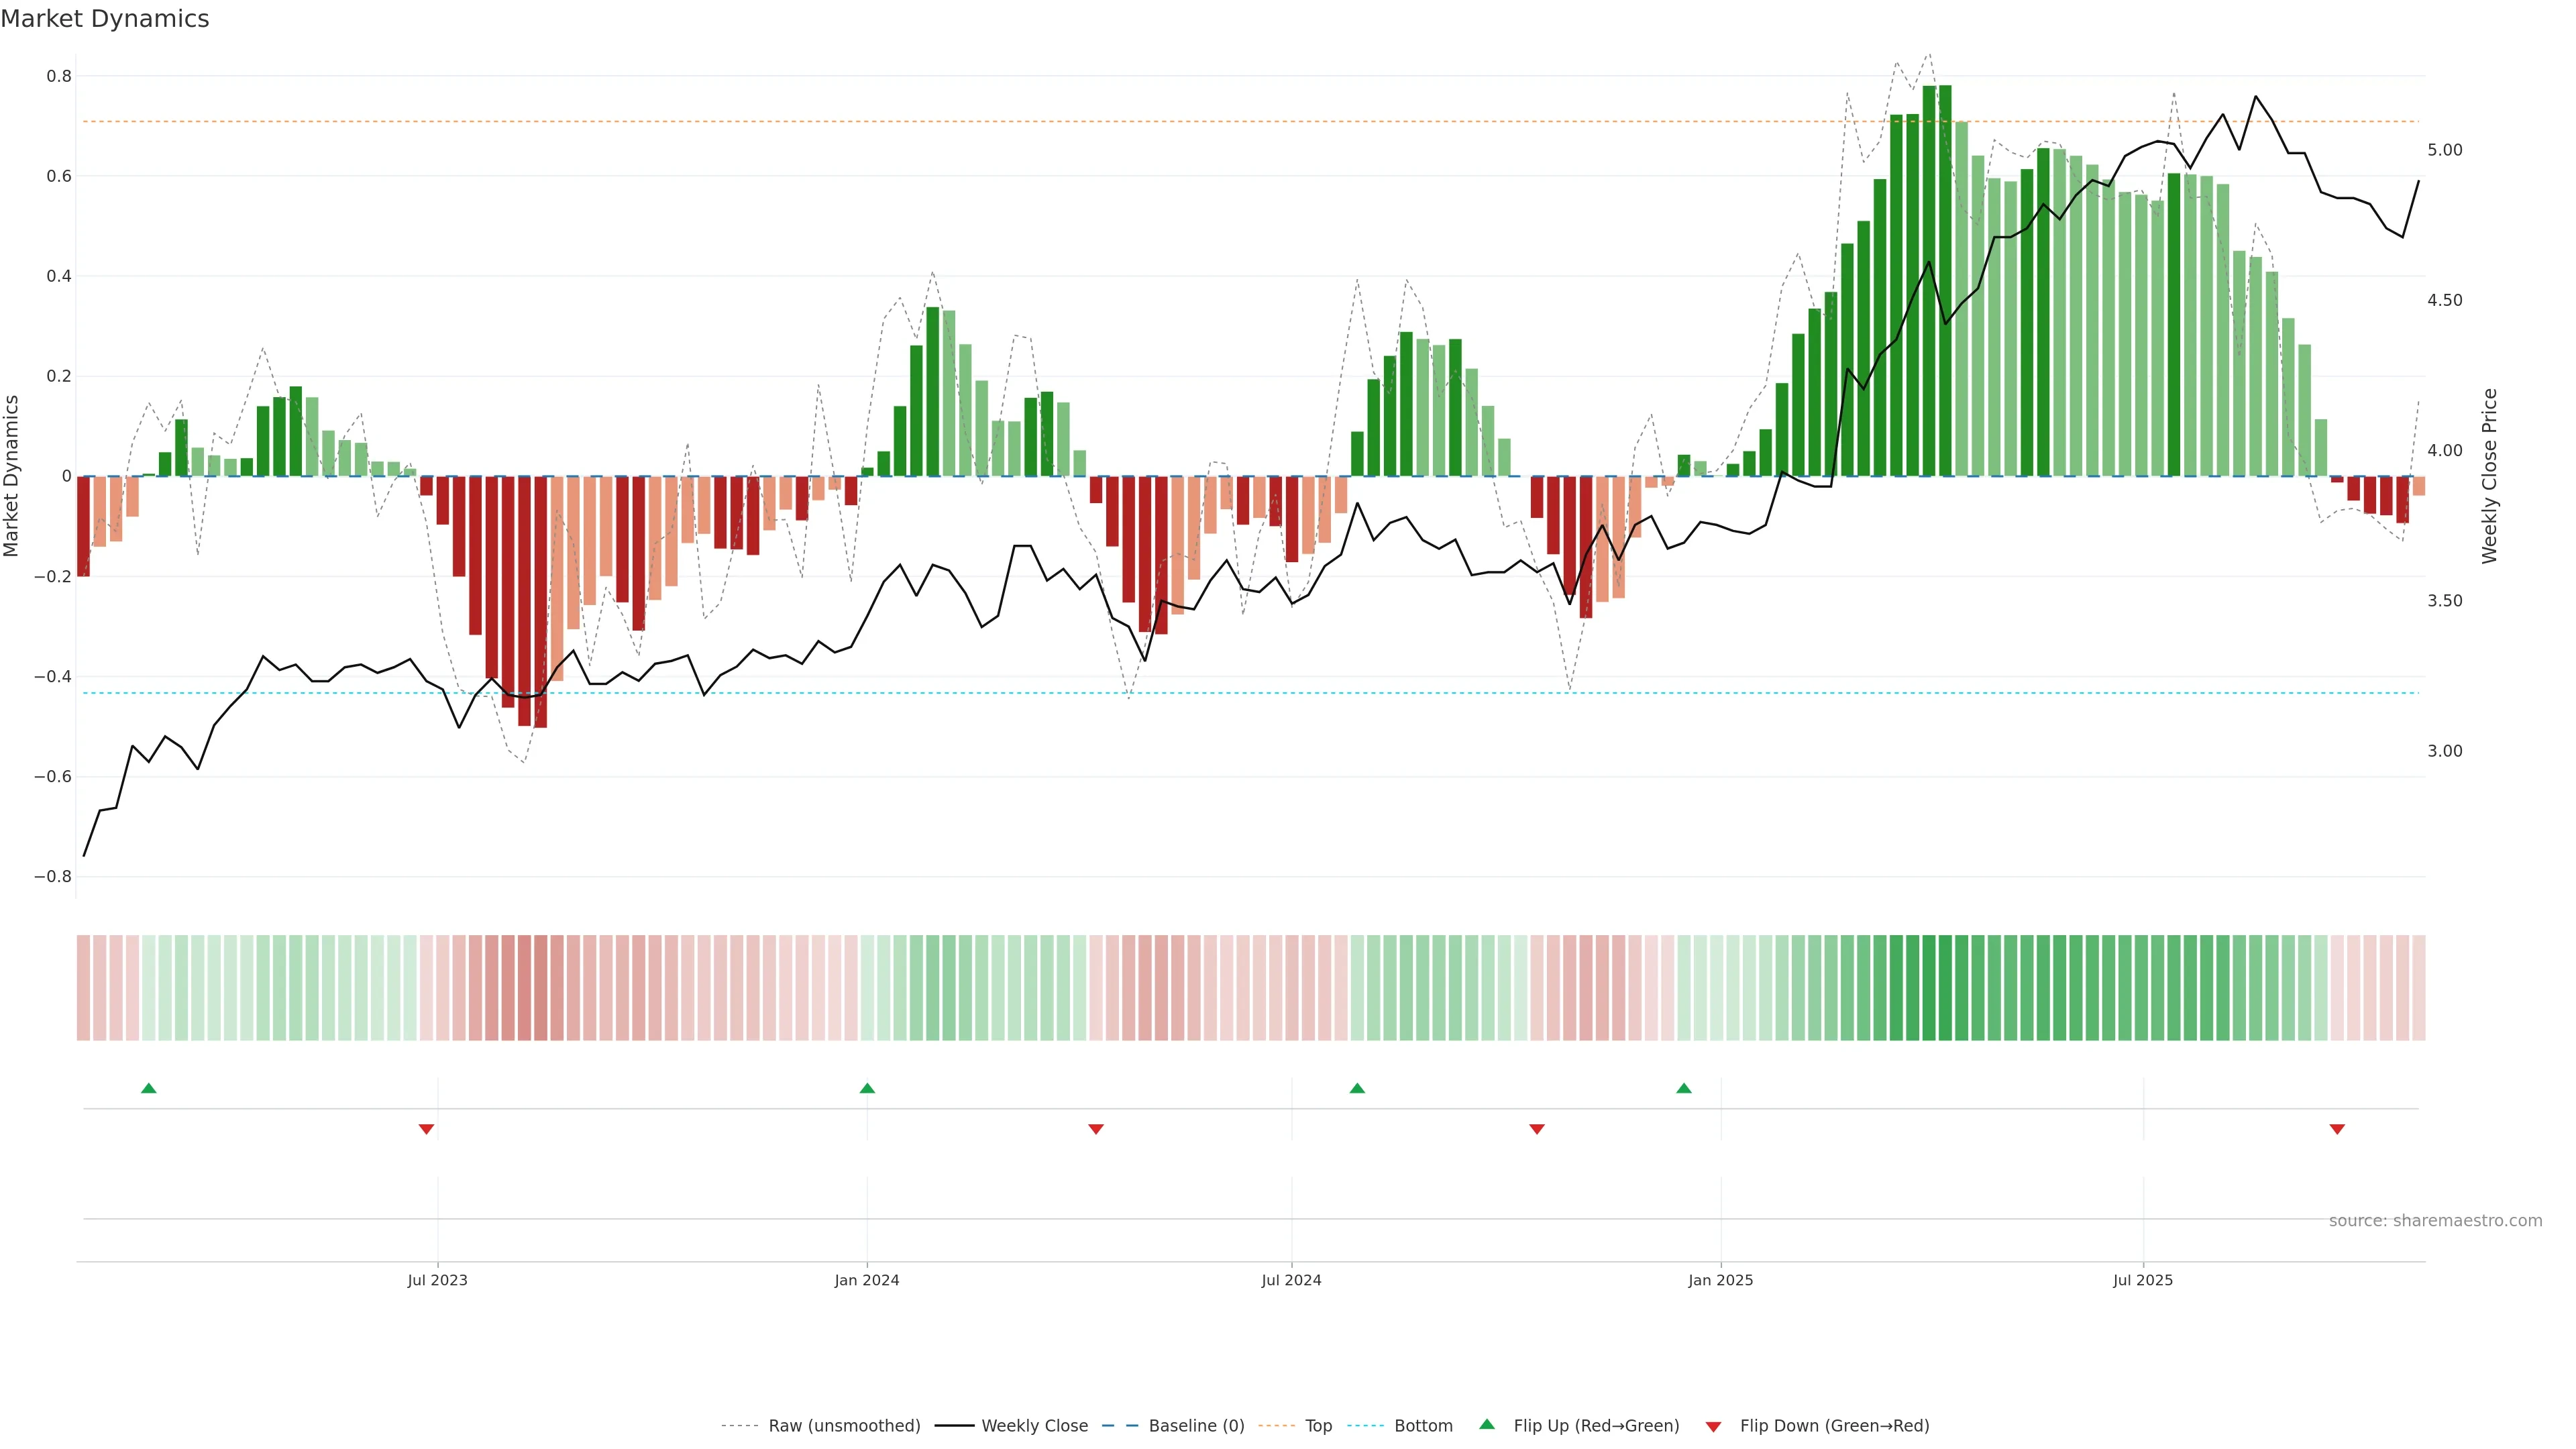The height and width of the screenshot is (1449, 2576).
Task: Hide the Top threshold legend series
Action: coord(1318,1426)
